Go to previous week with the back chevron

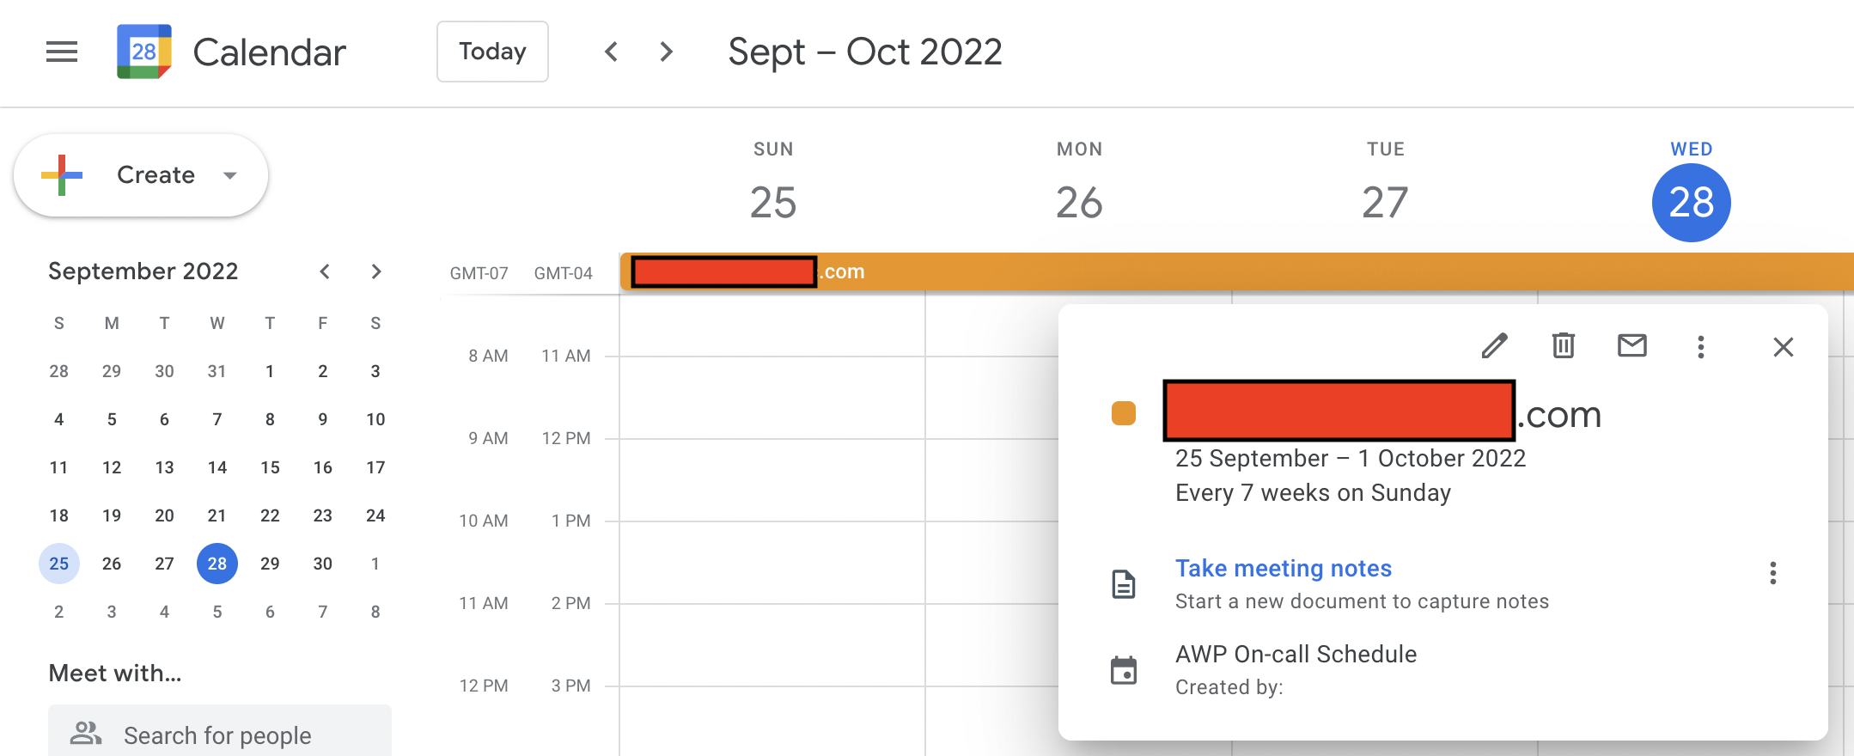tap(611, 52)
